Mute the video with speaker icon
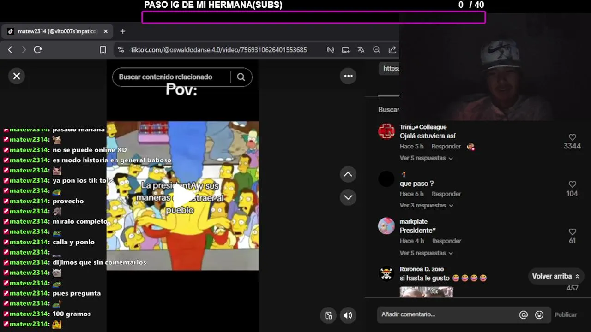Screen dimensions: 591x332 coord(348,315)
